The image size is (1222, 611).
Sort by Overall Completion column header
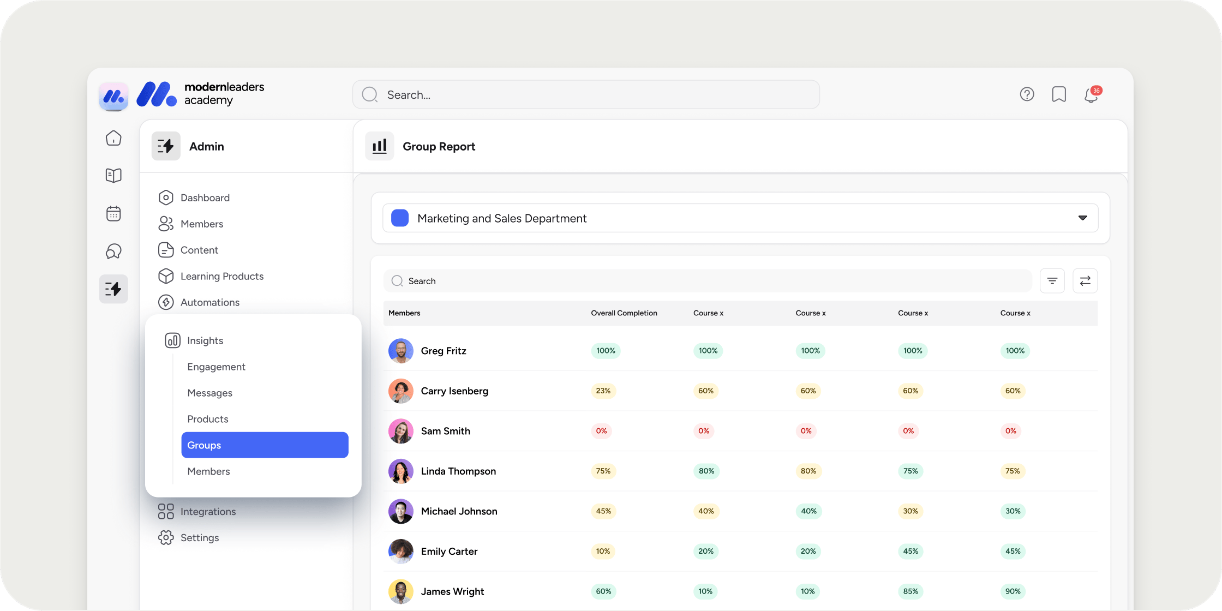[624, 313]
